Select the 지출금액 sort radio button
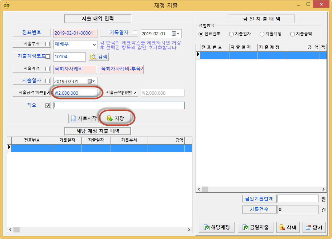Image resolution: width=332 pixels, height=239 pixels. tap(292, 34)
